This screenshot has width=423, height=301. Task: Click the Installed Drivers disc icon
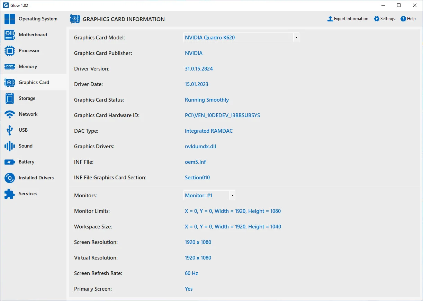(10, 178)
